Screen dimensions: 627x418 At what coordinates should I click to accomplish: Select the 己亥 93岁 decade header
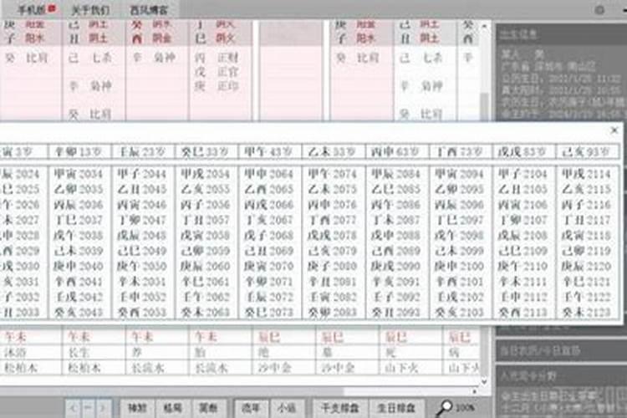[x=587, y=152]
